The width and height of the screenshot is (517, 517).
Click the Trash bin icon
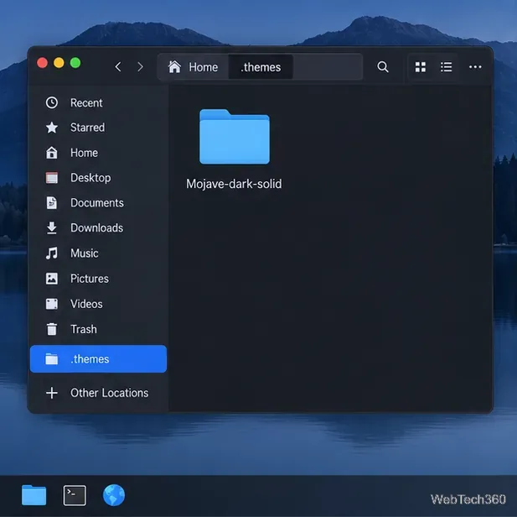(52, 329)
